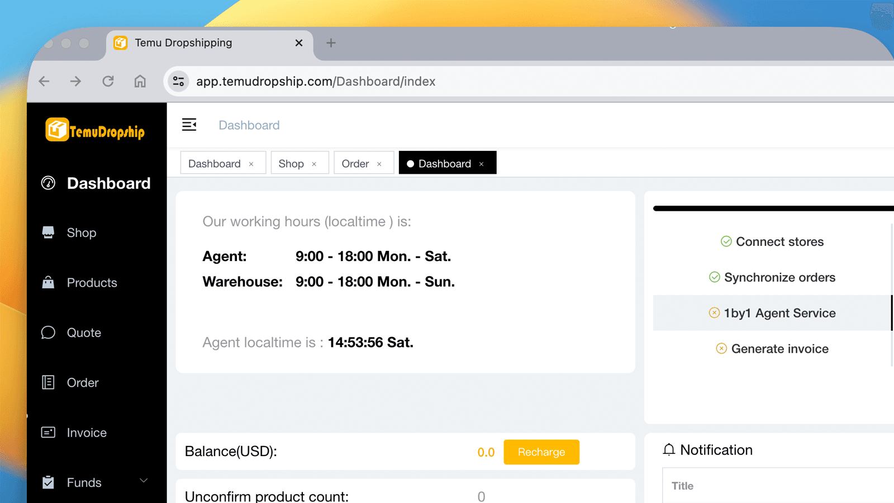The width and height of the screenshot is (894, 503).
Task: Collapse the sidebar with the menu toggle
Action: [x=189, y=125]
